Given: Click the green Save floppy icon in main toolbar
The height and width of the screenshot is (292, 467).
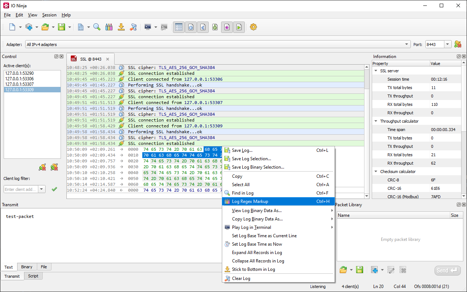Looking at the screenshot, I should pyautogui.click(x=62, y=27).
